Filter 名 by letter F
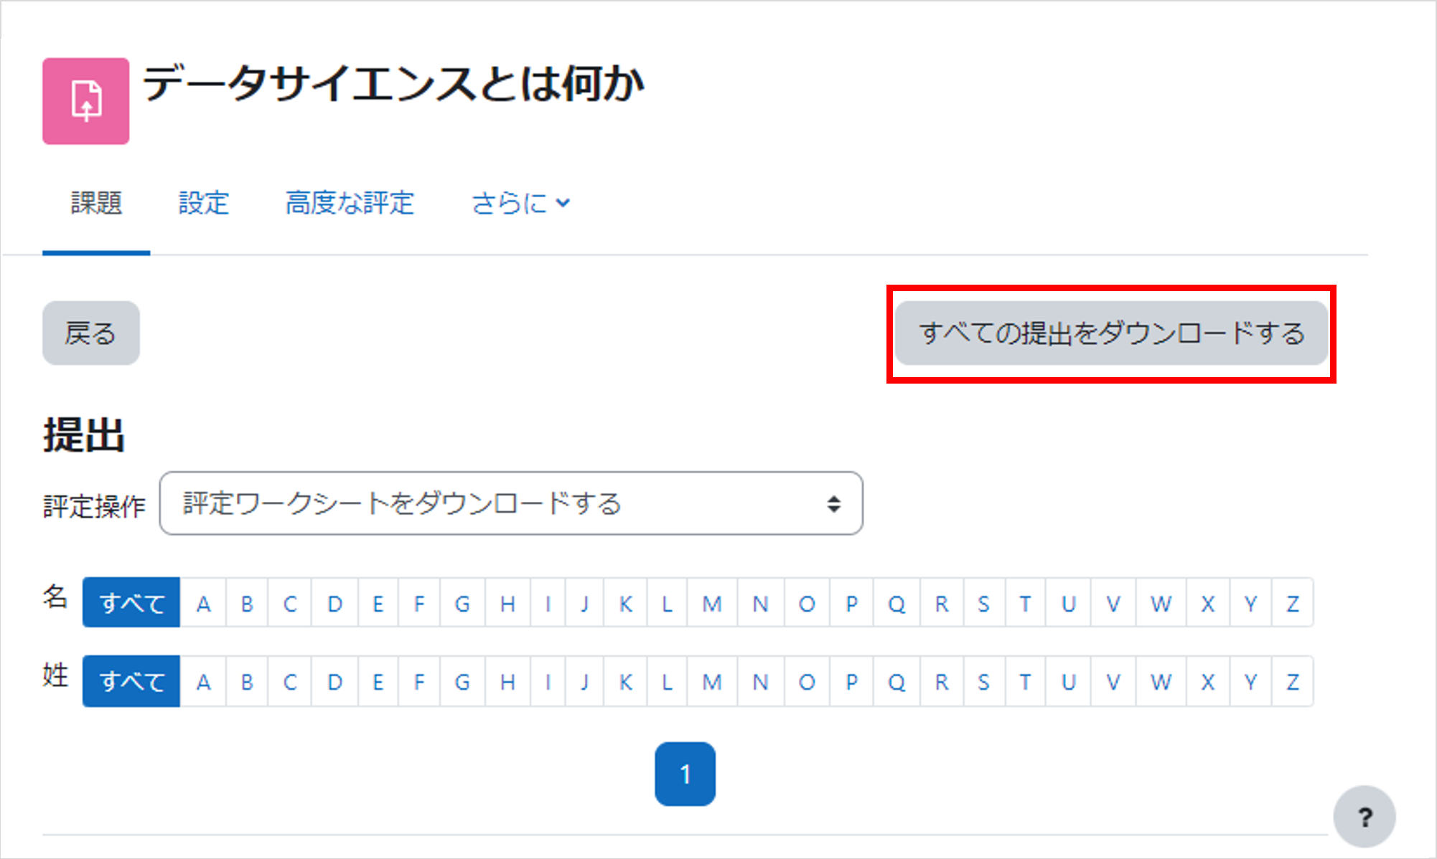 point(419,602)
